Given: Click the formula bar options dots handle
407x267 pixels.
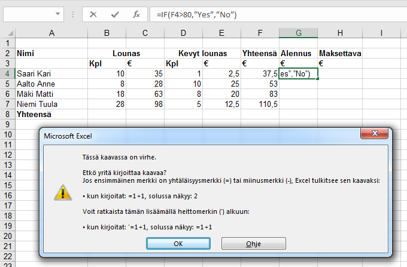Looking at the screenshot, I should [73, 14].
